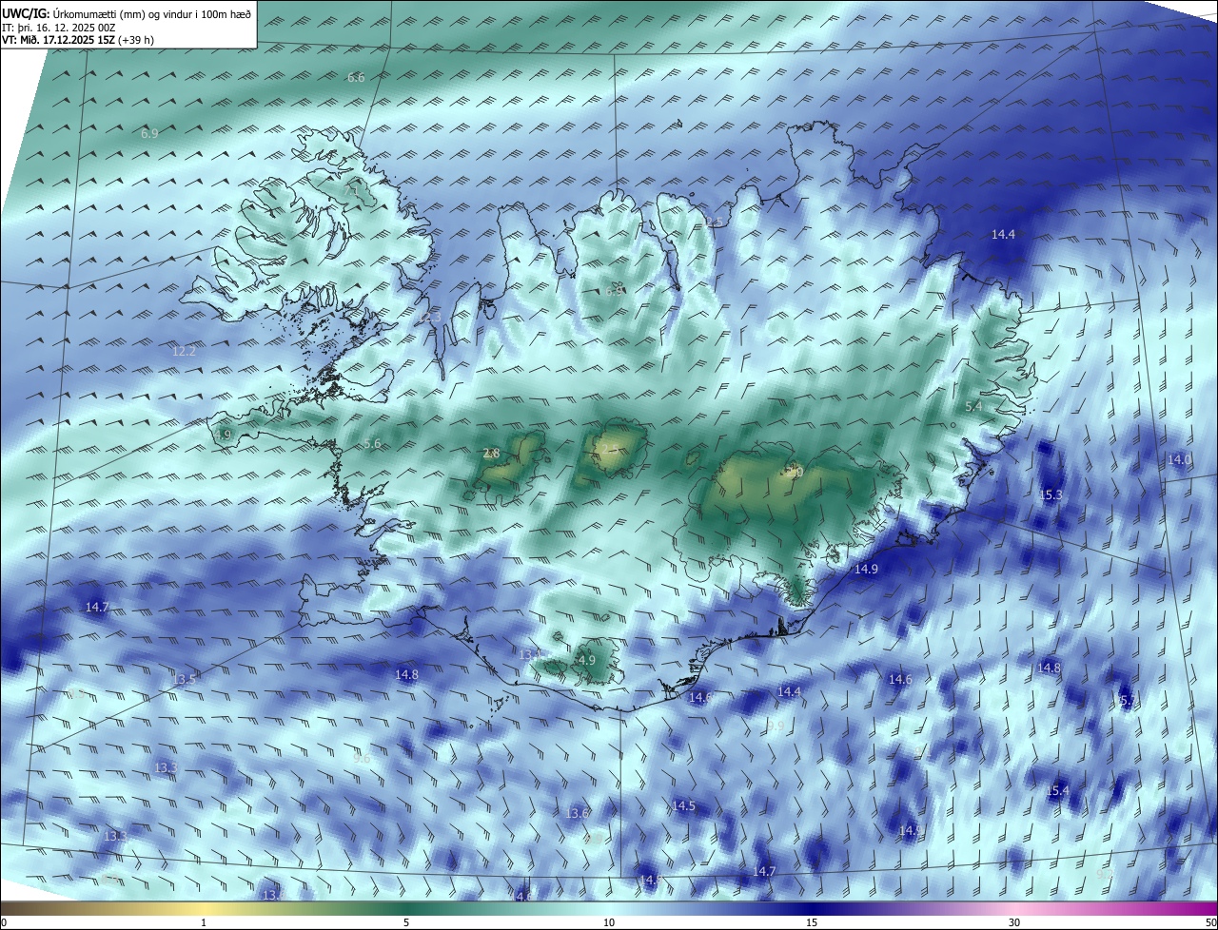Image resolution: width=1218 pixels, height=930 pixels.
Task: Select the initial time "IT: þri. 16. 12. 2025 00Z"
Action: pyautogui.click(x=59, y=28)
